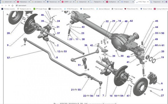Click the '22 или 56' part label
168x104 pixels.
(x=88, y=96)
